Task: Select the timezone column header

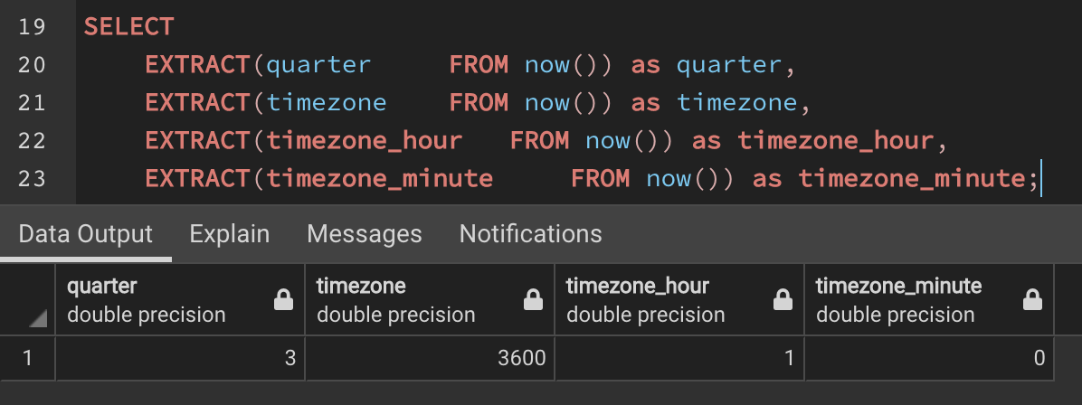Action: (430, 300)
